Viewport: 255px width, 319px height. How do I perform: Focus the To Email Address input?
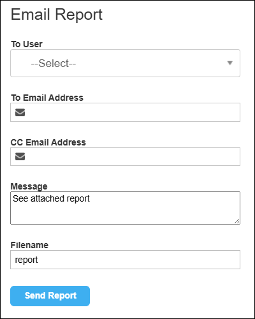125,112
